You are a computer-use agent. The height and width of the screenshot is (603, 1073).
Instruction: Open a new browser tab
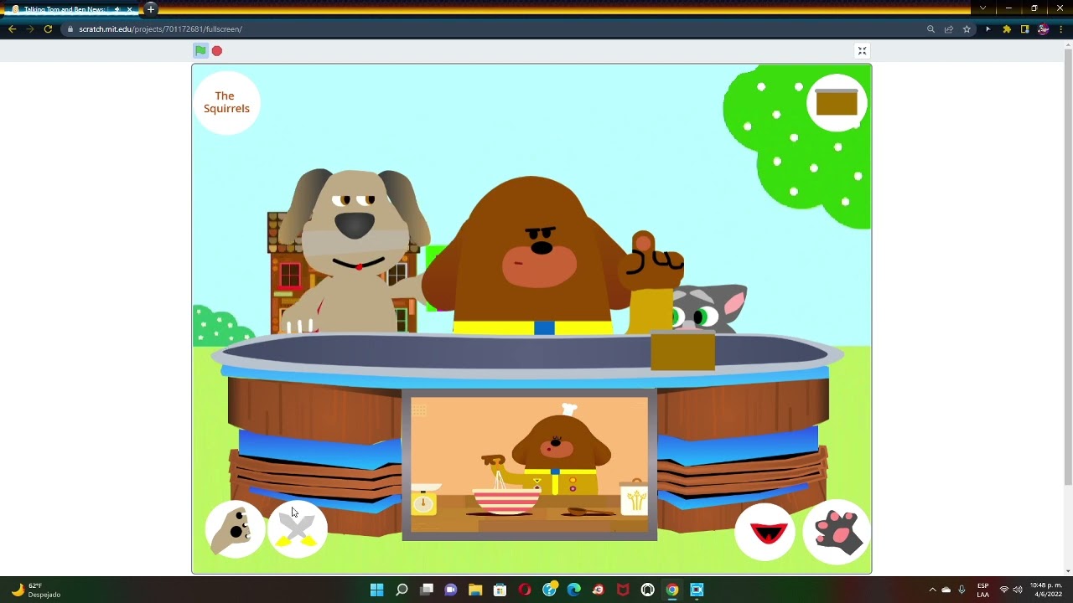151,9
